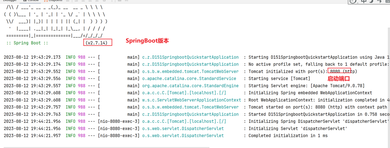Select timestamp 2023-08-12 19:43:29.557
Screen dimensions: 390x148
tap(32, 86)
